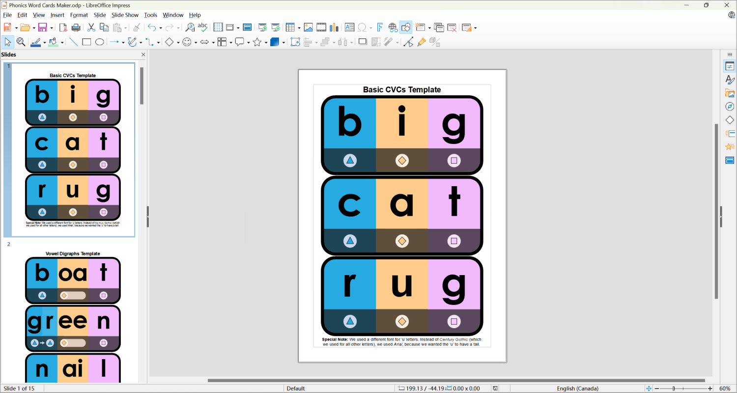Viewport: 737px width, 393px height.
Task: Insert Fontwork text
Action: [x=380, y=28]
